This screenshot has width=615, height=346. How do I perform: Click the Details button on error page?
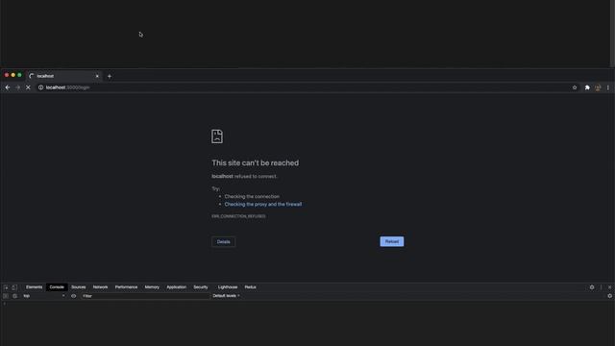click(224, 241)
